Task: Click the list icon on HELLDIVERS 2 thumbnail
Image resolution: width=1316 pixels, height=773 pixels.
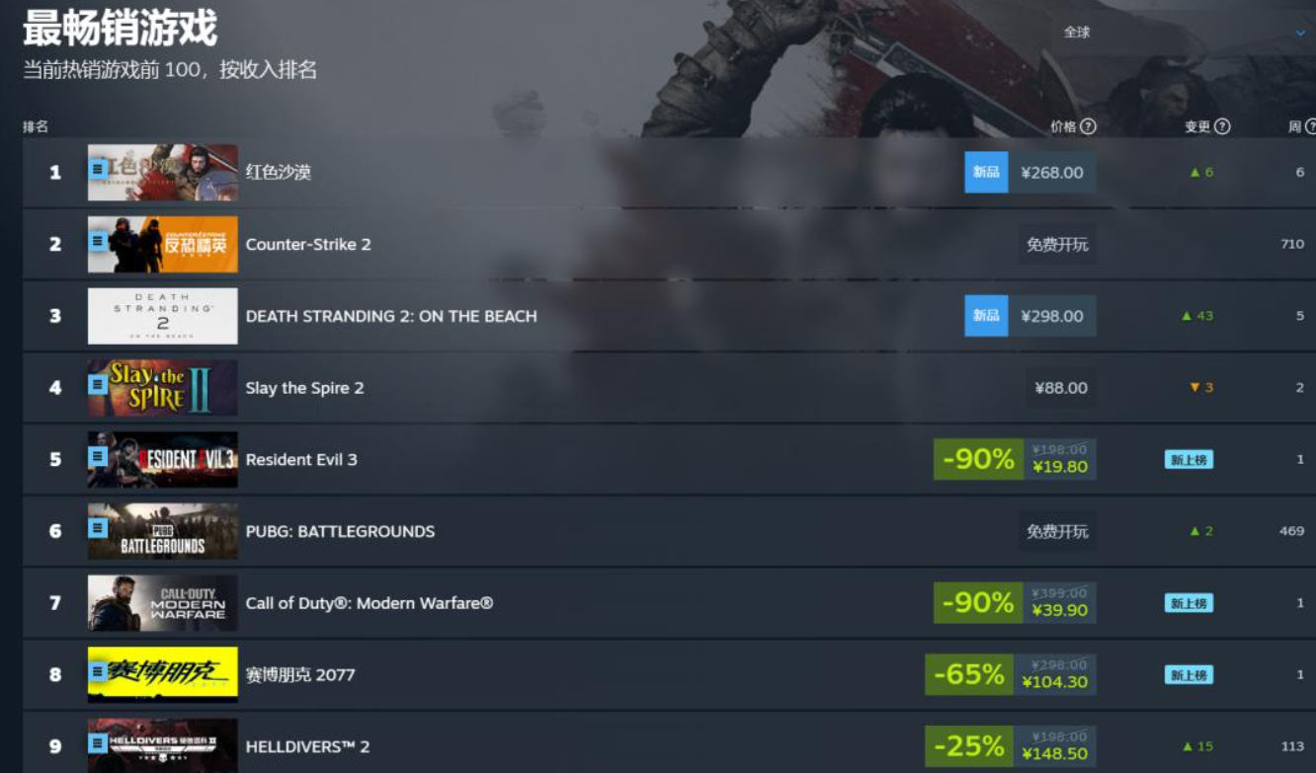Action: coord(98,743)
